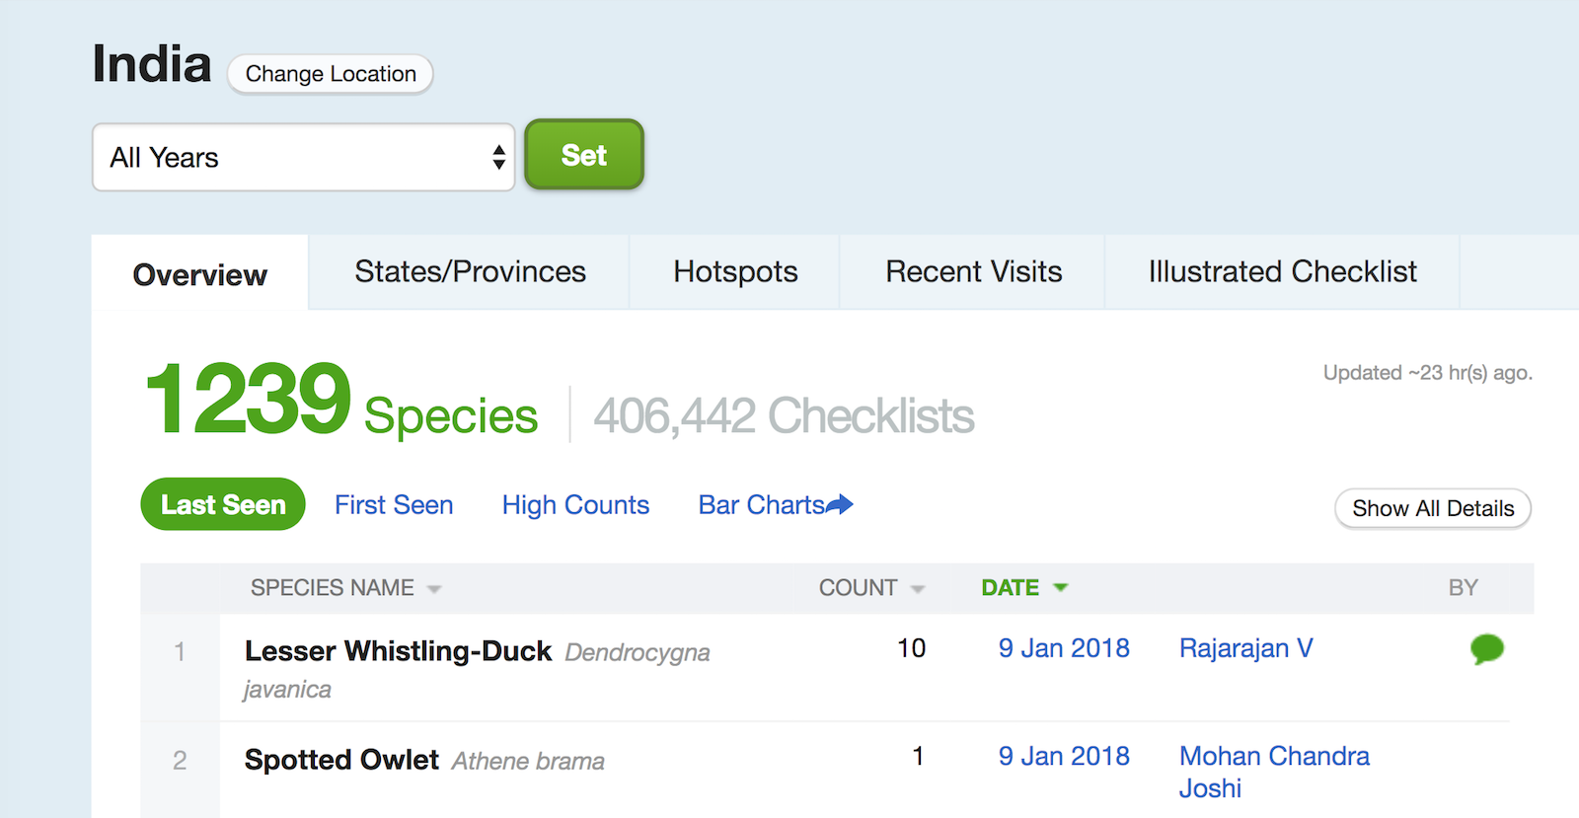Open Rajarajan V's checklist link

coord(1245,648)
